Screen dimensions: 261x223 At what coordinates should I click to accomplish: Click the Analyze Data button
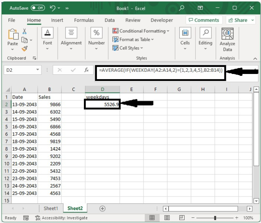tap(227, 40)
